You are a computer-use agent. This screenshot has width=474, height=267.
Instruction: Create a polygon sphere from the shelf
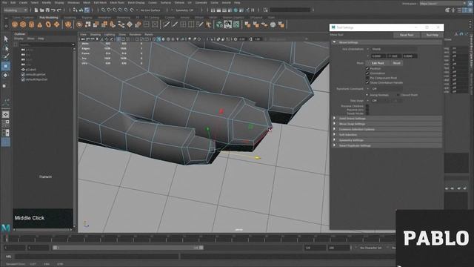coord(15,24)
